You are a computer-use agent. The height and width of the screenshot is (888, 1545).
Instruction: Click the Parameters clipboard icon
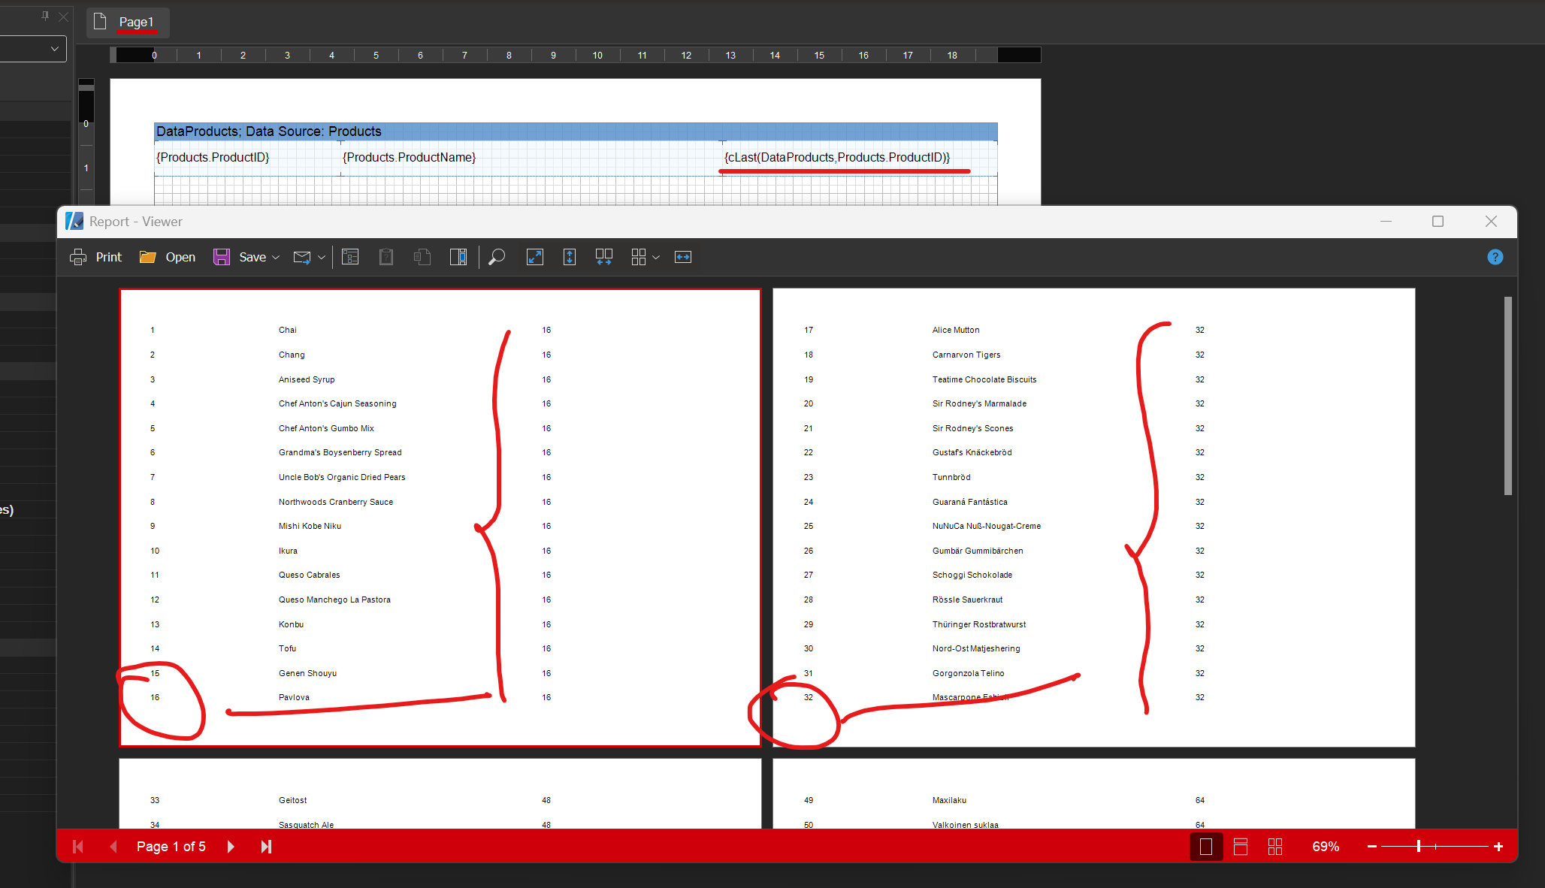(386, 257)
